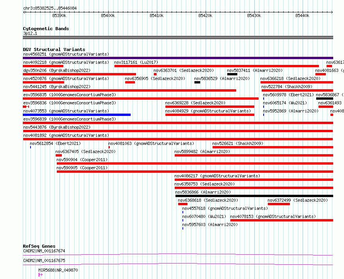
Task: Select nsv5957603 (Almarri2020) label
Action: pyautogui.click(x=210, y=225)
